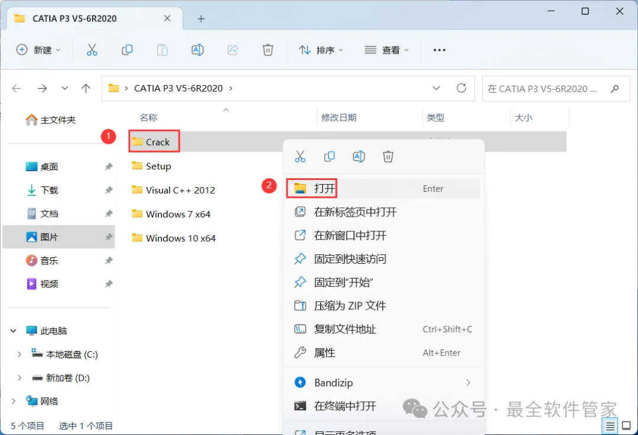Open 属性 properties entry
The image size is (638, 435).
coord(383,353)
